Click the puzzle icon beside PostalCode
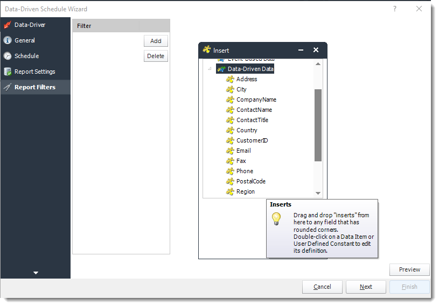 [230, 181]
